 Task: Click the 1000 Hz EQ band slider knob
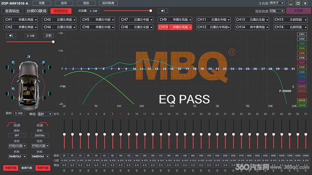[201, 134]
